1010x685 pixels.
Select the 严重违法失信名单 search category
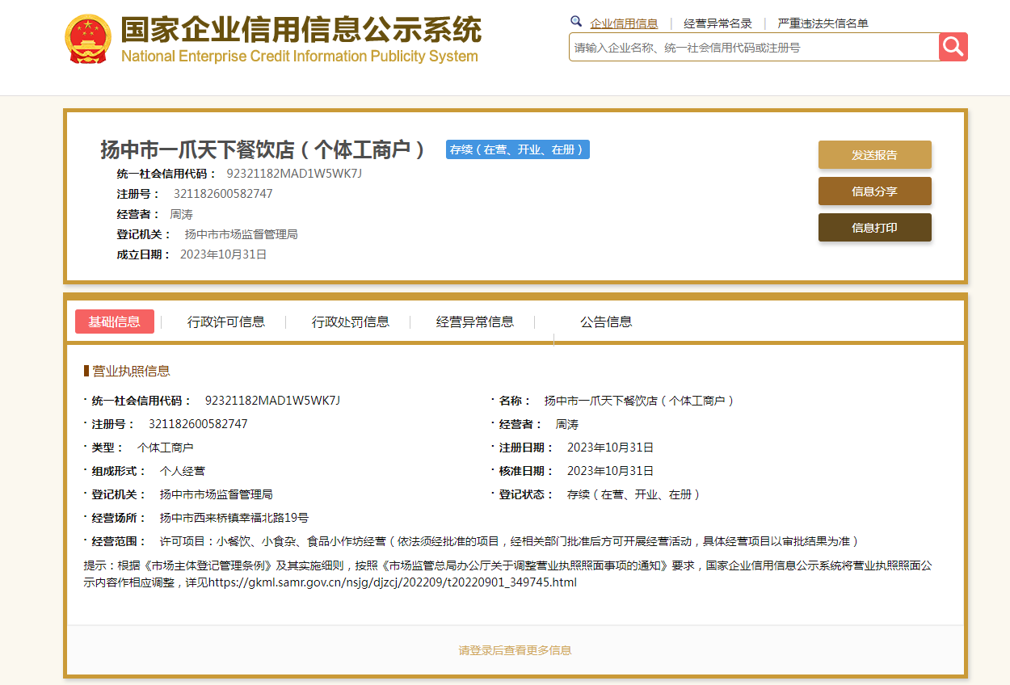(x=823, y=23)
